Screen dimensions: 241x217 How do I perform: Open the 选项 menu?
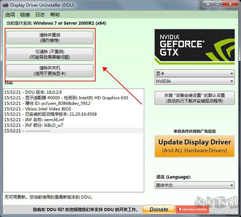(x=10, y=14)
